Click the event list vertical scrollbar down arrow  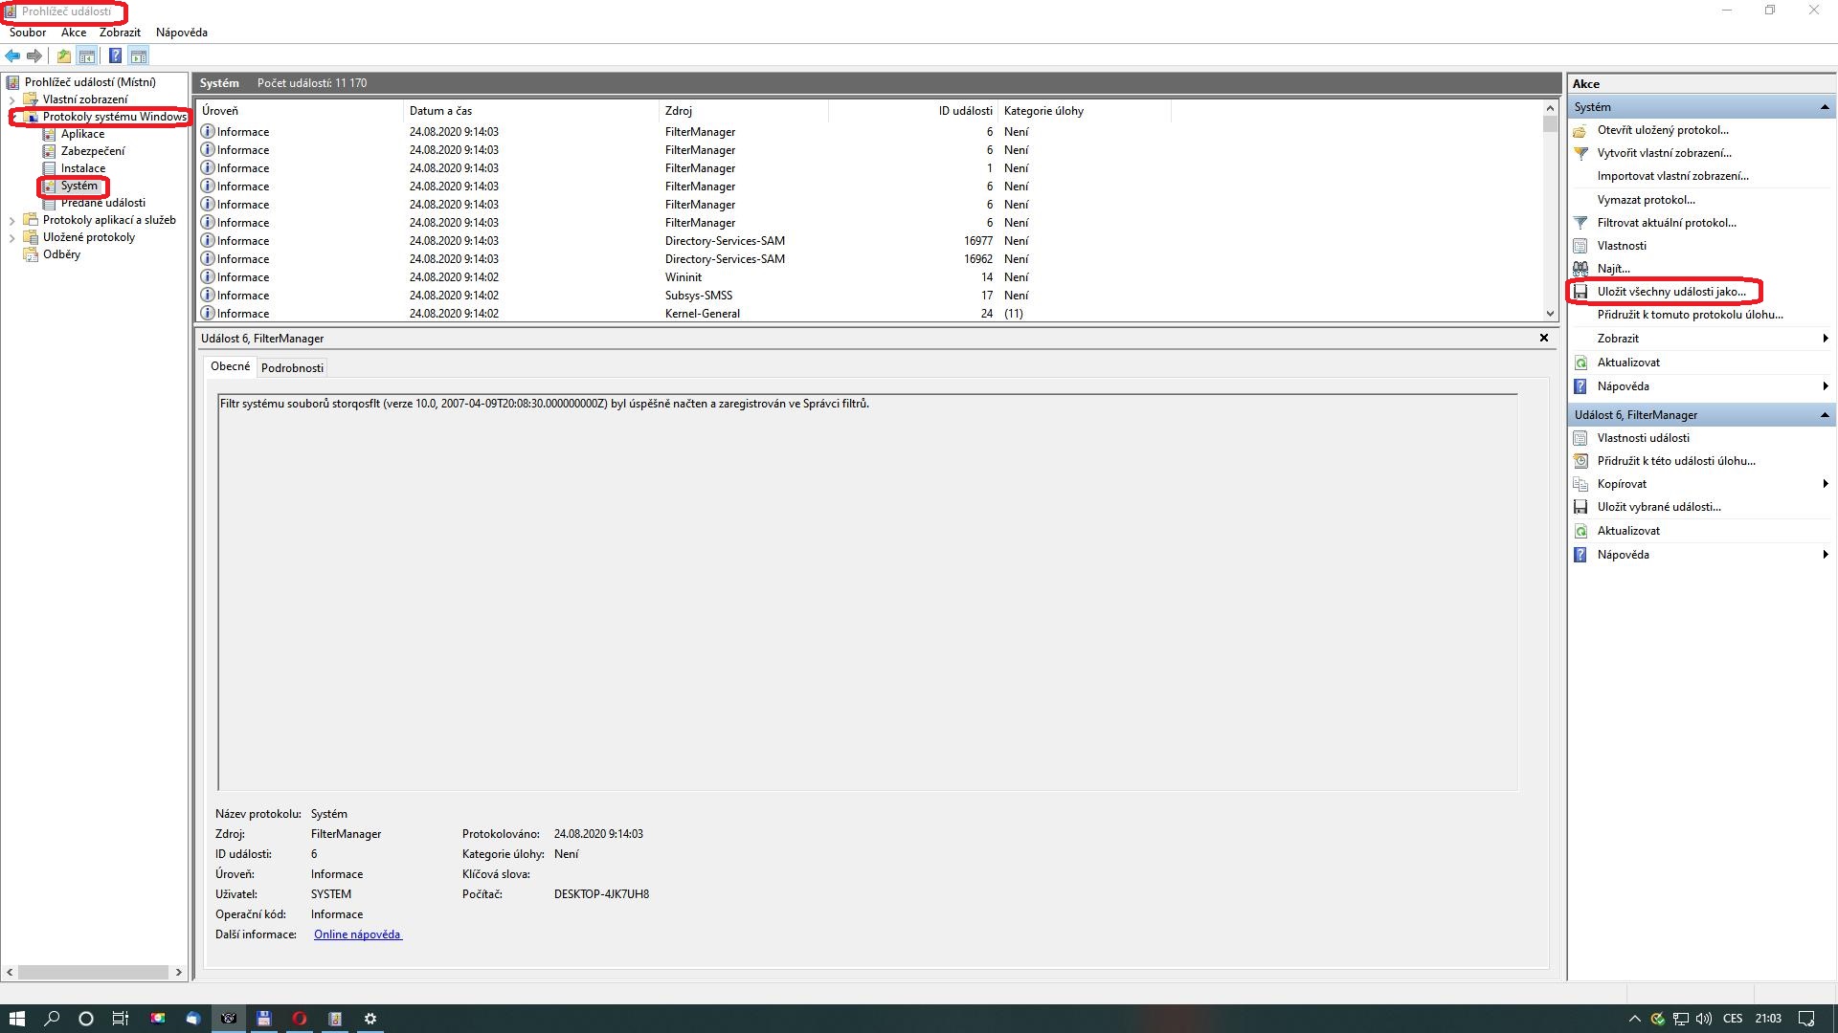1550,314
